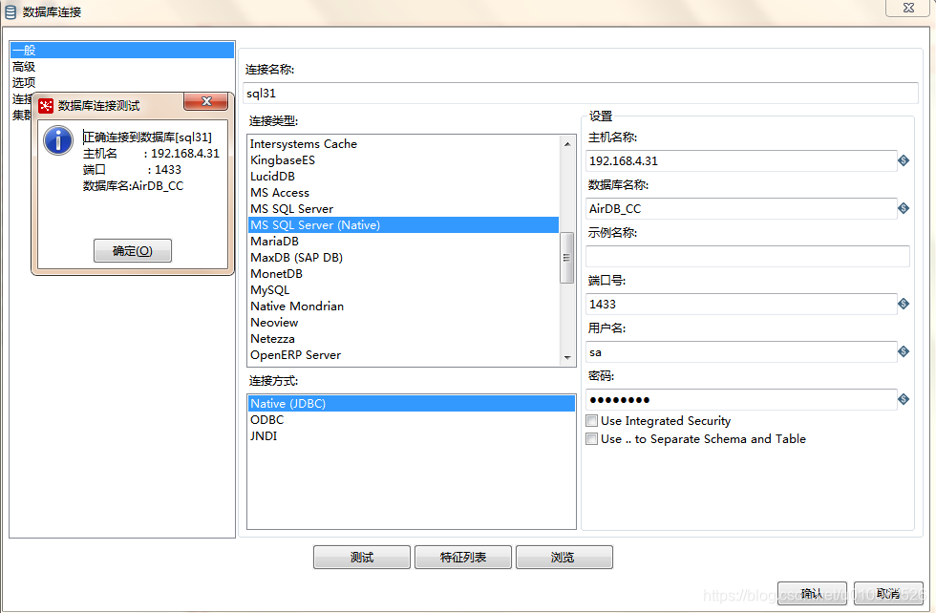The image size is (936, 613).
Task: Click the 浏览 button
Action: [x=564, y=557]
